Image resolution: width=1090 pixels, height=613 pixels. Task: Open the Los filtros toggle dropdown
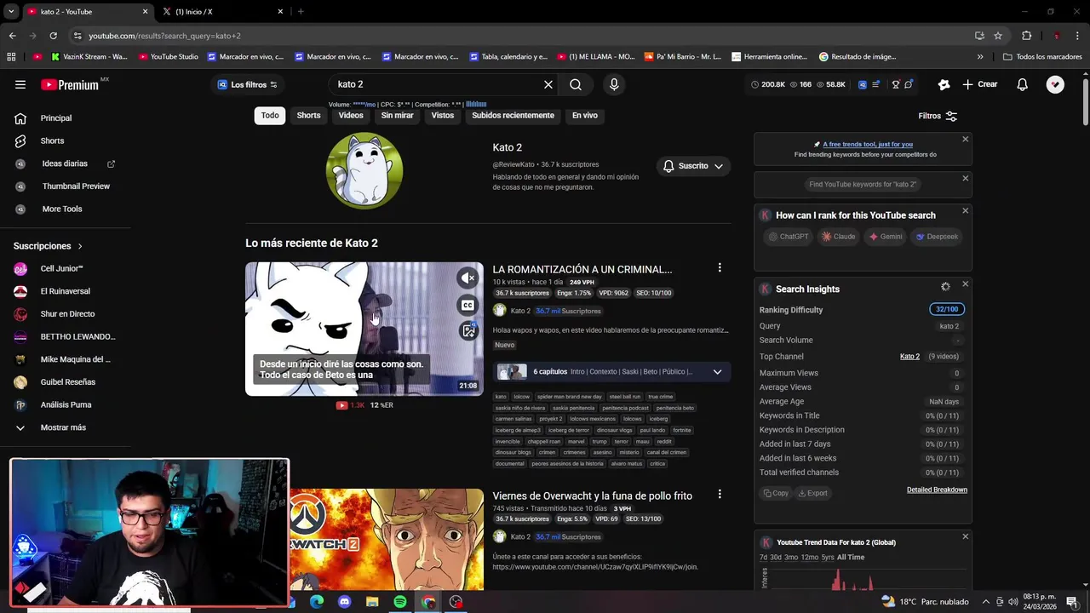[x=248, y=84]
